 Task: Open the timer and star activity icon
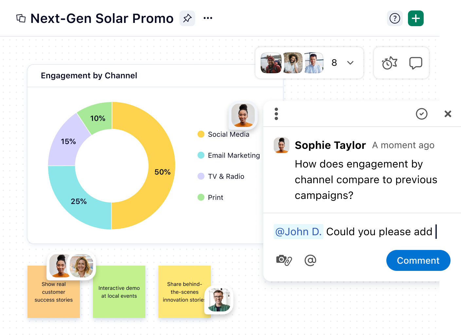tap(389, 63)
